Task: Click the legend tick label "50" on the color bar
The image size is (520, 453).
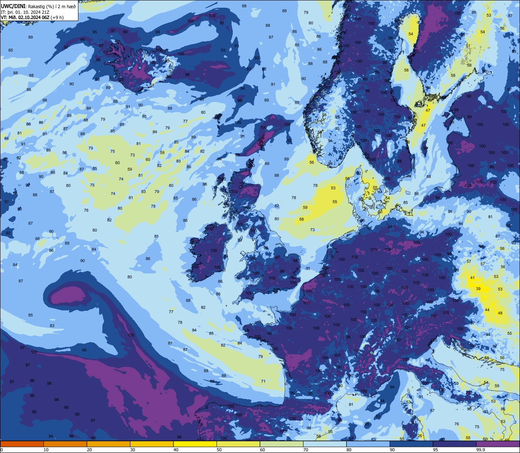Action: click(219, 450)
